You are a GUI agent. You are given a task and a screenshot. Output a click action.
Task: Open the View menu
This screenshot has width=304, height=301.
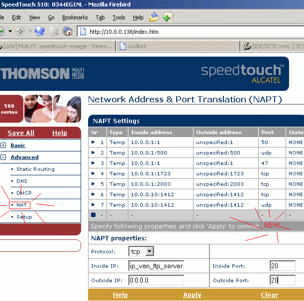pyautogui.click(x=34, y=17)
